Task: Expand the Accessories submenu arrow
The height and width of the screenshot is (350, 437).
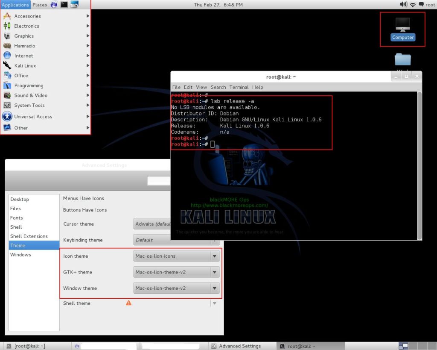Action: [88, 16]
